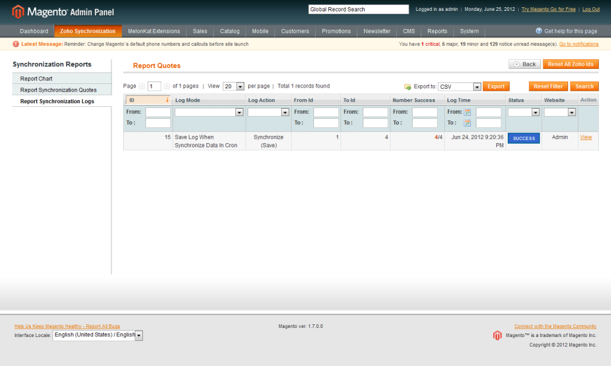Click the Back button
The width and height of the screenshot is (611, 366).
point(525,64)
